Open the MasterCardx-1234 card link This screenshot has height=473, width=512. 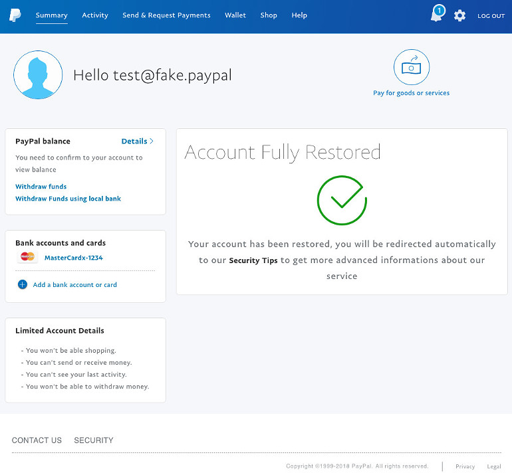(73, 257)
